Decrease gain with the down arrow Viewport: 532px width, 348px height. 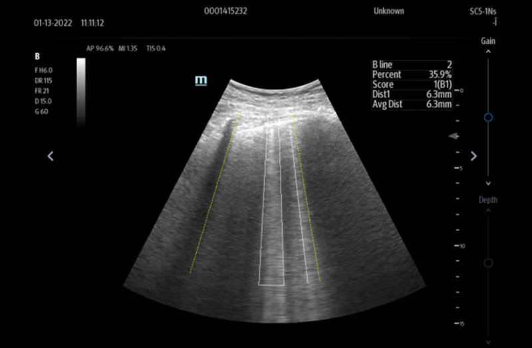488,183
